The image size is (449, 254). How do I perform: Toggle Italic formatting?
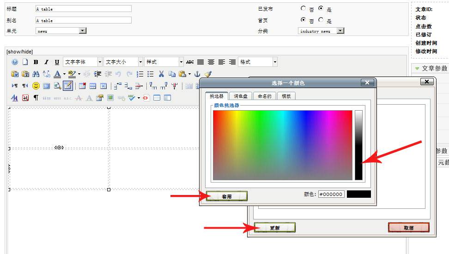click(46, 62)
